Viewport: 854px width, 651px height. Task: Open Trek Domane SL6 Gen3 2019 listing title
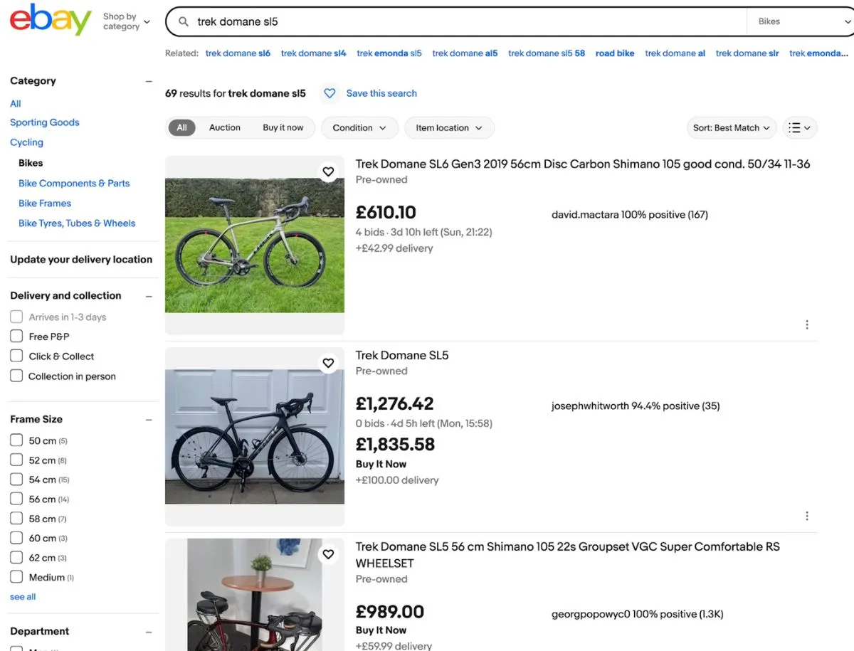click(x=583, y=164)
